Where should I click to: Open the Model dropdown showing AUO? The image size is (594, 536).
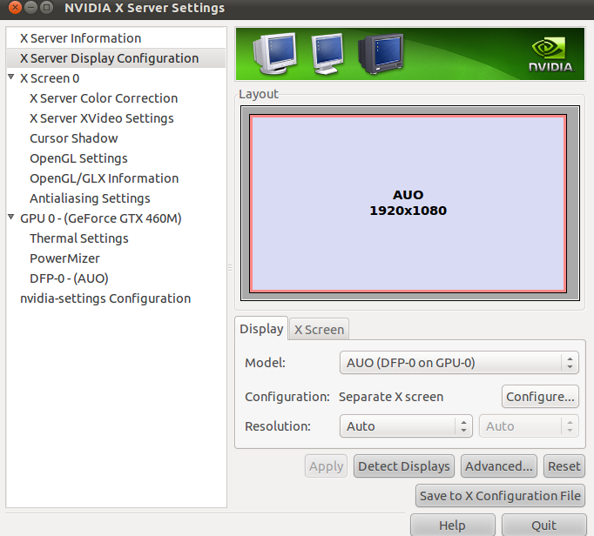click(458, 363)
